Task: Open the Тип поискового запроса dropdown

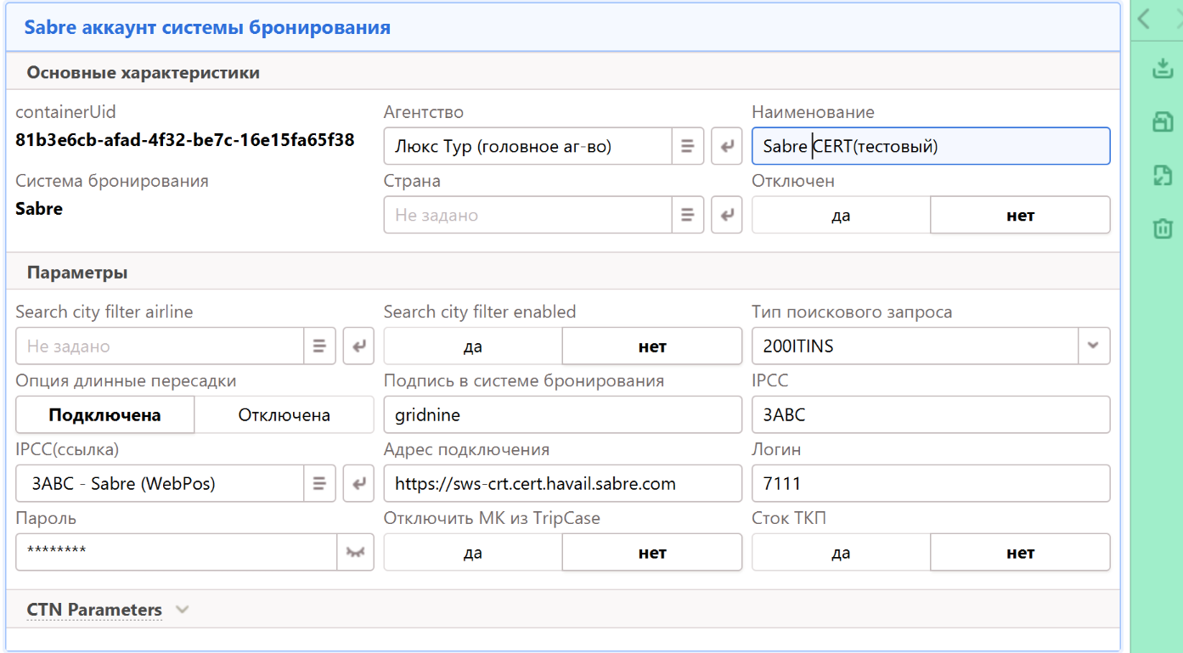Action: [x=1093, y=346]
